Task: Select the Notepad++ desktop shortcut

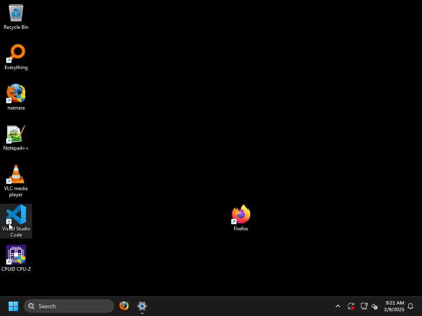Action: (16, 134)
